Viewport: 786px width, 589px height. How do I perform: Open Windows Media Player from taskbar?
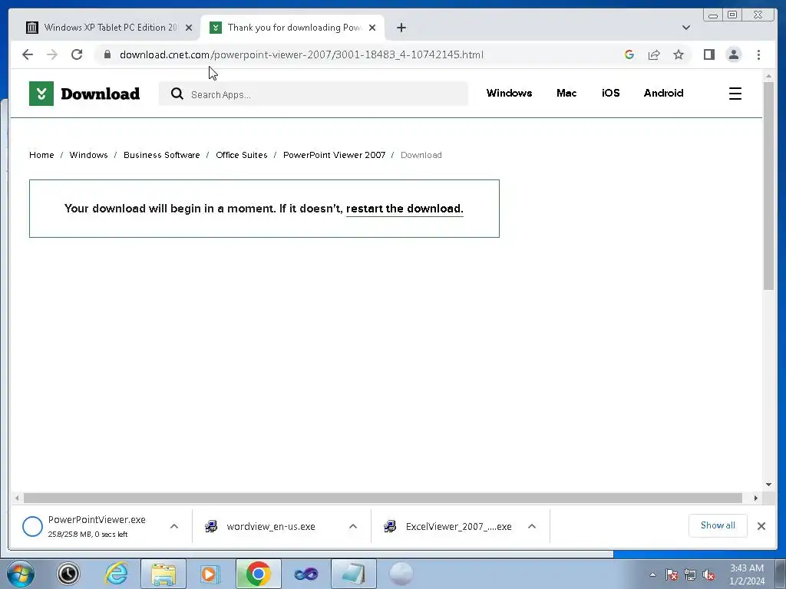pos(209,574)
